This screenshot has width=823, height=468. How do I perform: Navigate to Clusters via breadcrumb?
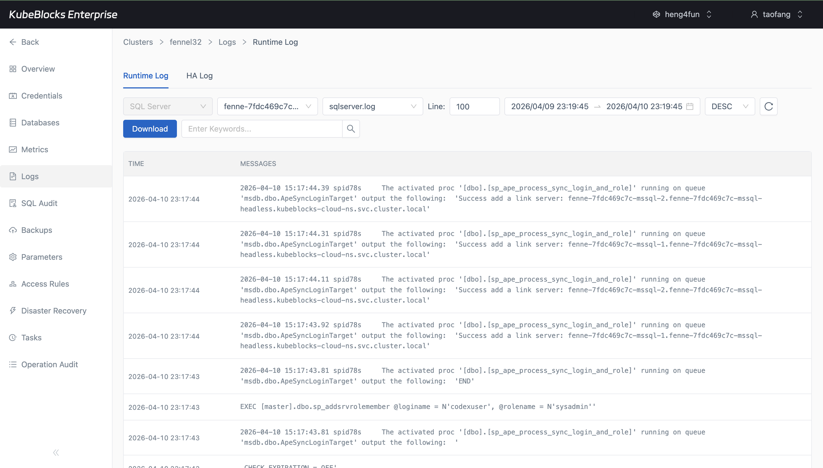(138, 42)
